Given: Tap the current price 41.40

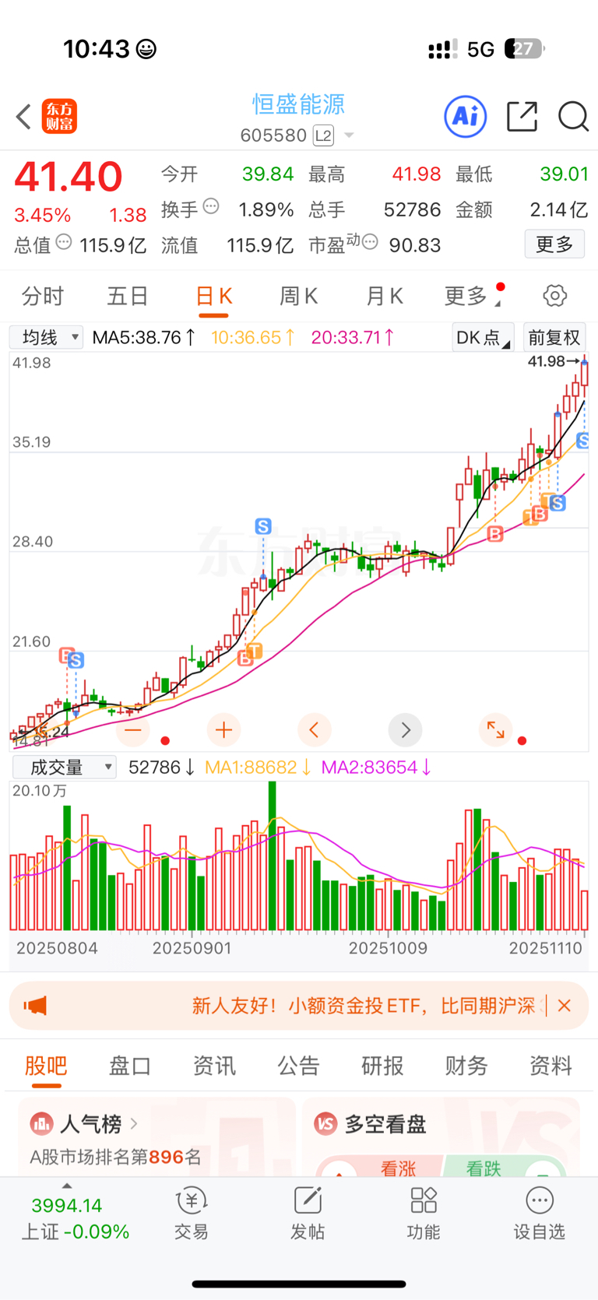Looking at the screenshot, I should point(69,176).
